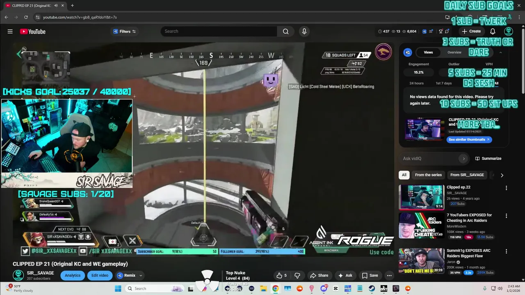The height and width of the screenshot is (295, 525).
Task: Open options for Summit1g EXPOSES video
Action: [506, 252]
